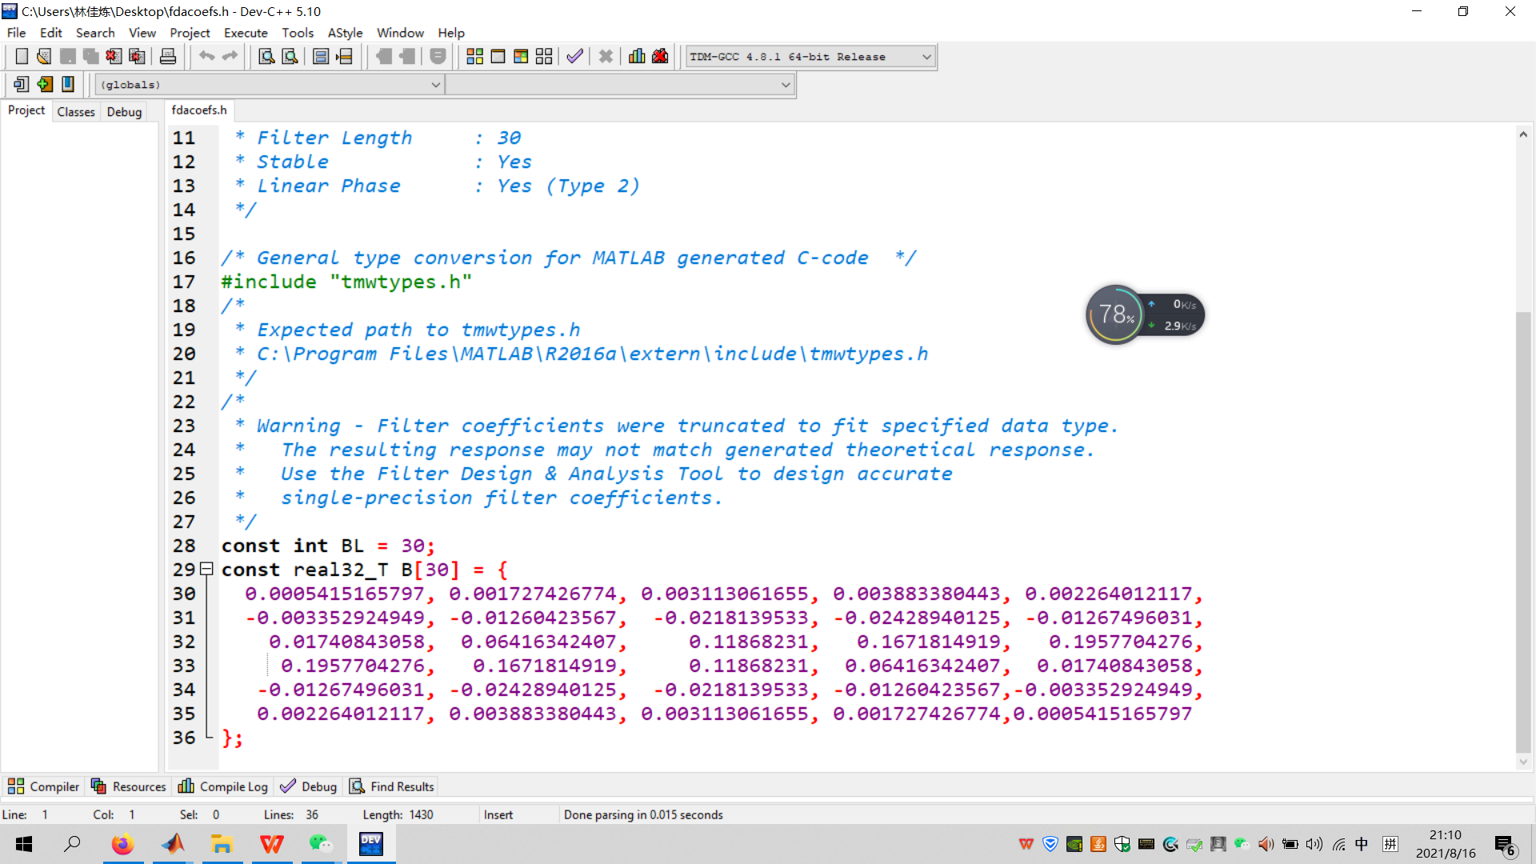Open the Compiler bottom tab
This screenshot has height=864, width=1536.
point(43,786)
